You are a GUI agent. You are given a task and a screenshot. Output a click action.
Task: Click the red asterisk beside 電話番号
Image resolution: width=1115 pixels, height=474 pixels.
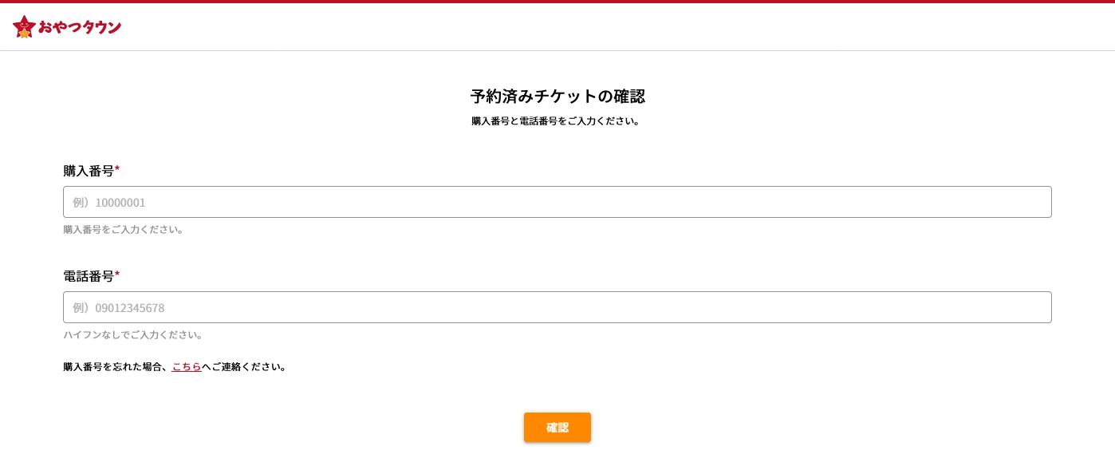tap(117, 275)
